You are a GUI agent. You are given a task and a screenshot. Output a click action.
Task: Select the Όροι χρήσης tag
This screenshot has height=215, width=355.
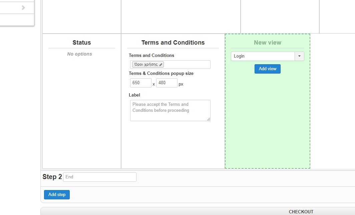[146, 65]
